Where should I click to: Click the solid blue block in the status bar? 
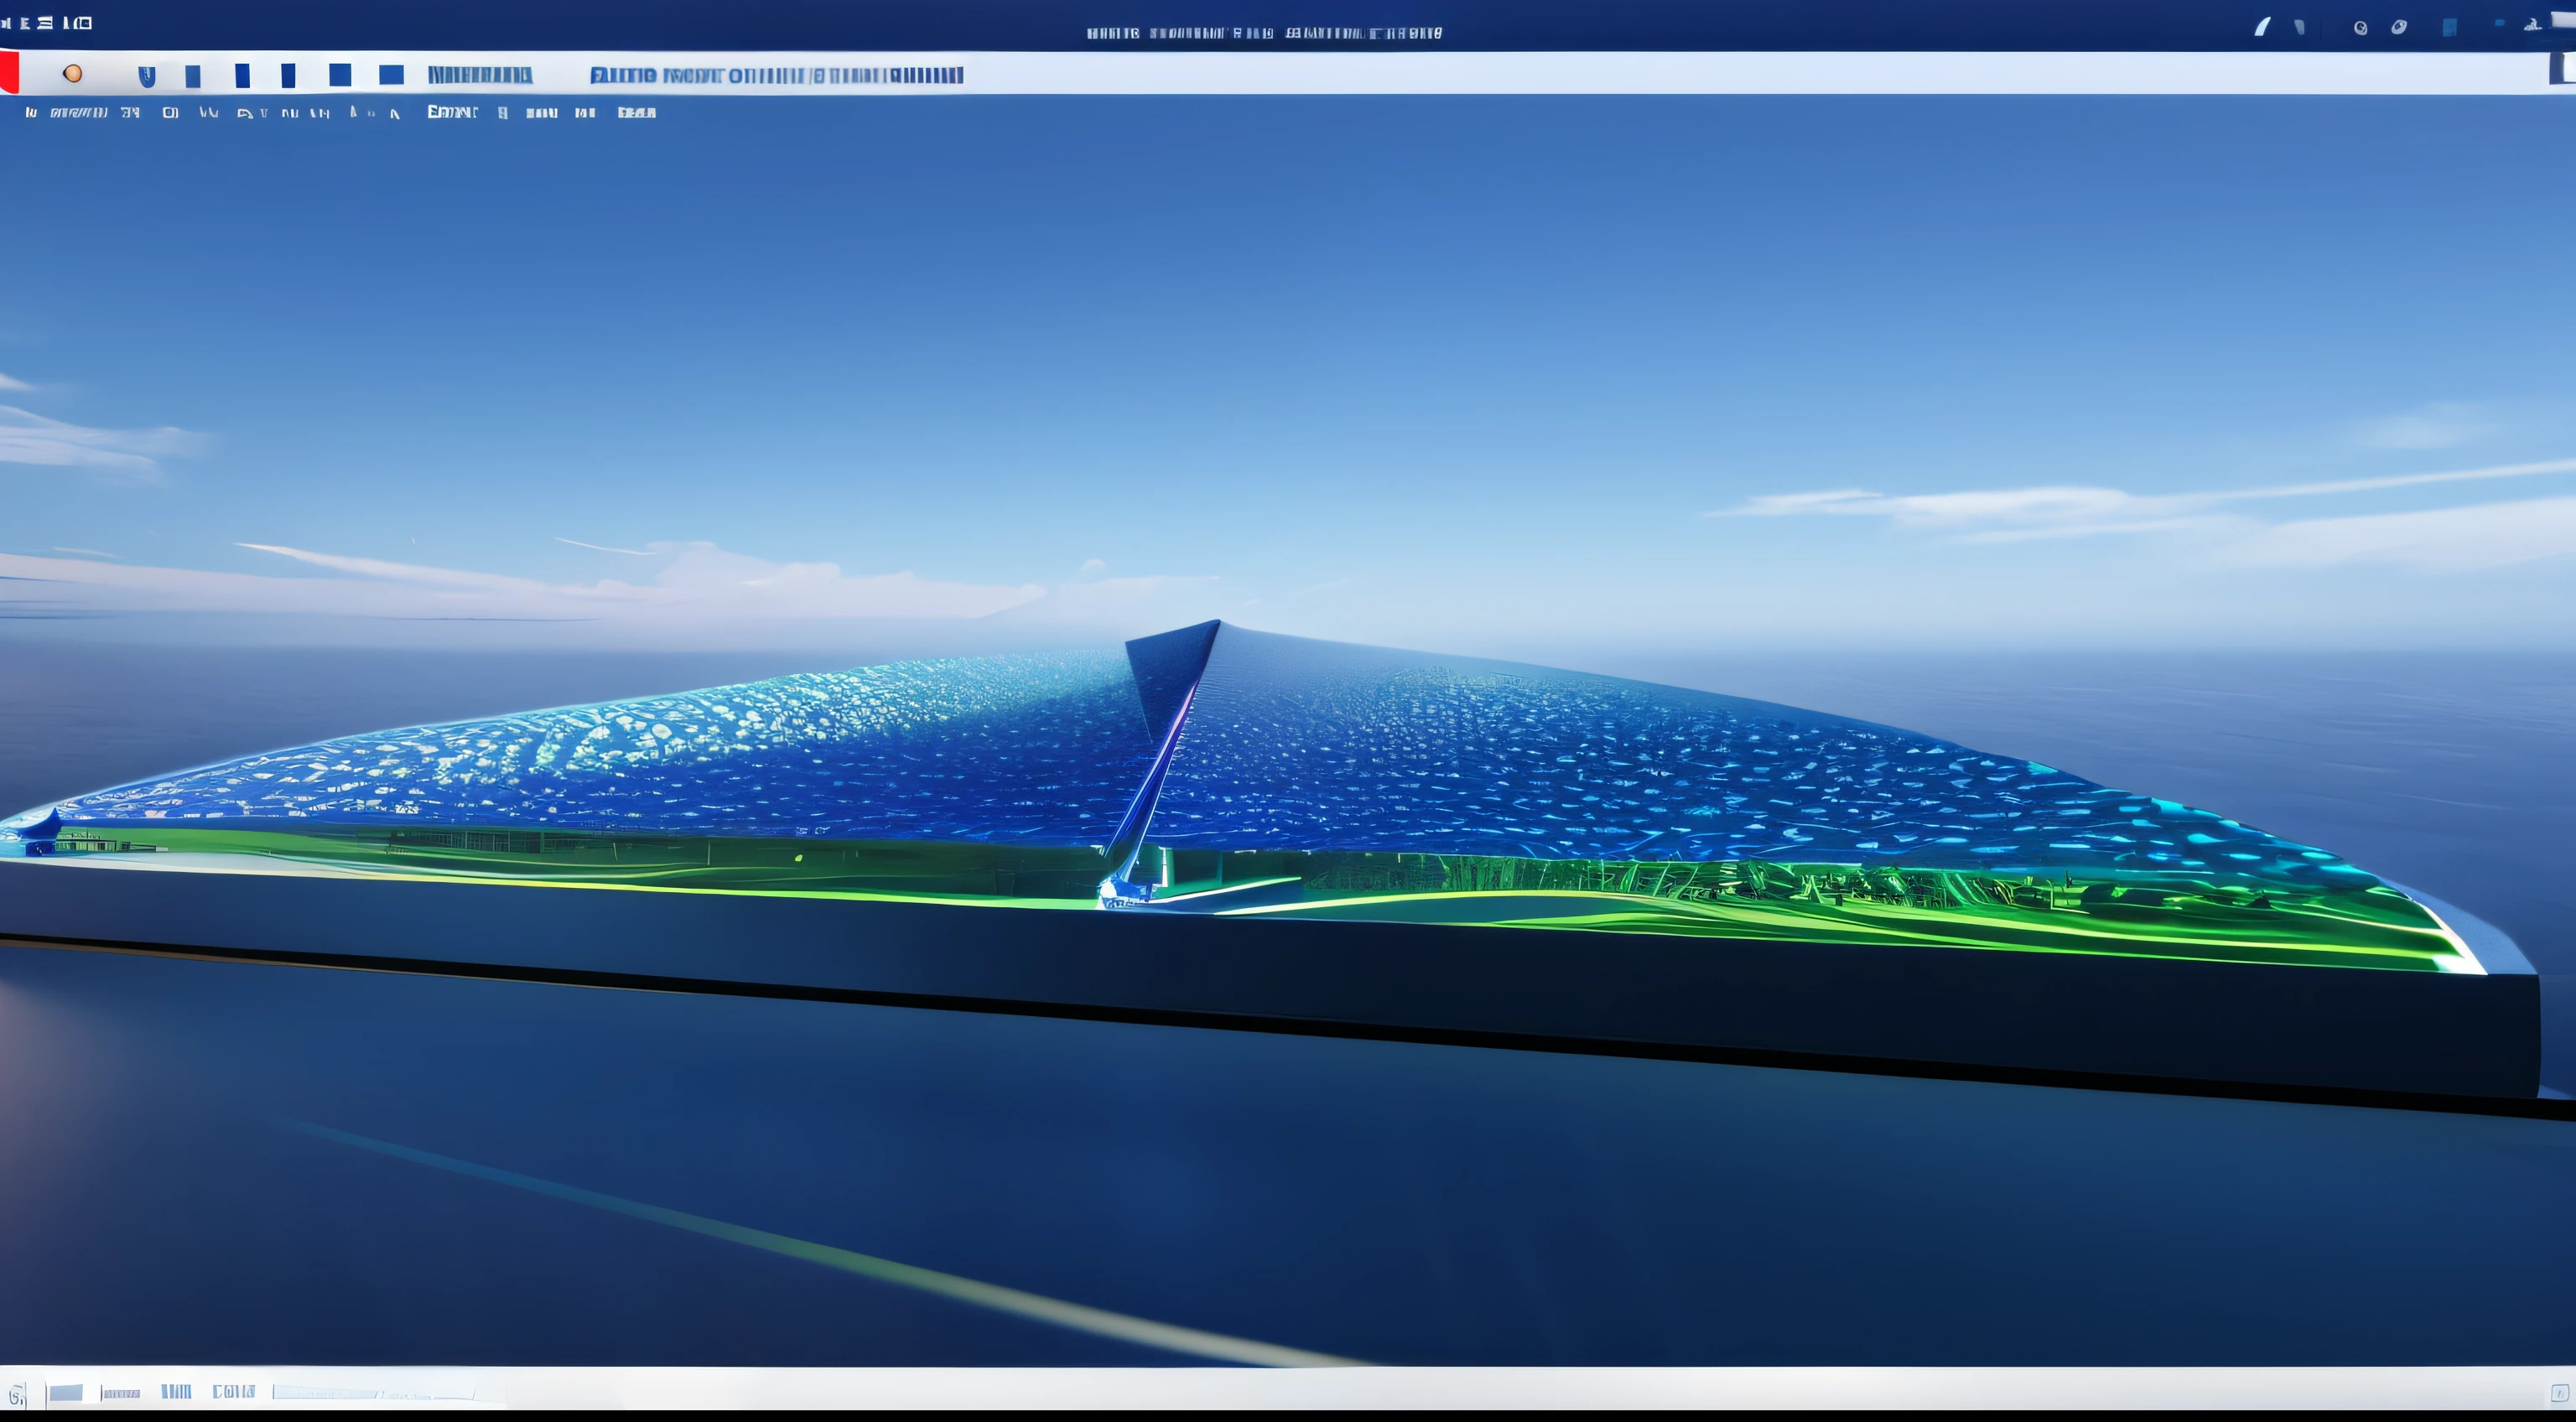click(66, 1393)
